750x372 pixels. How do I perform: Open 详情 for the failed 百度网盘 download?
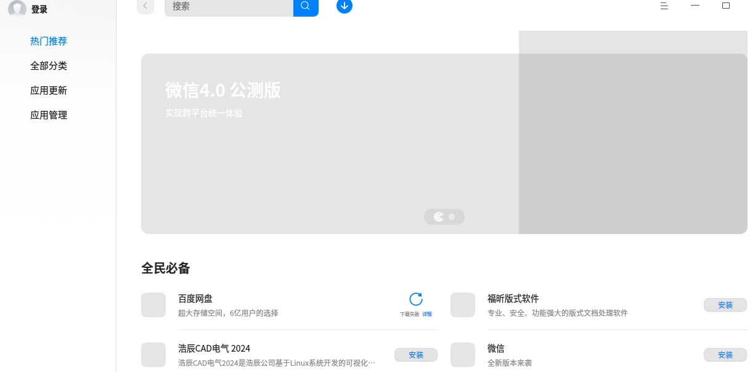pos(427,314)
